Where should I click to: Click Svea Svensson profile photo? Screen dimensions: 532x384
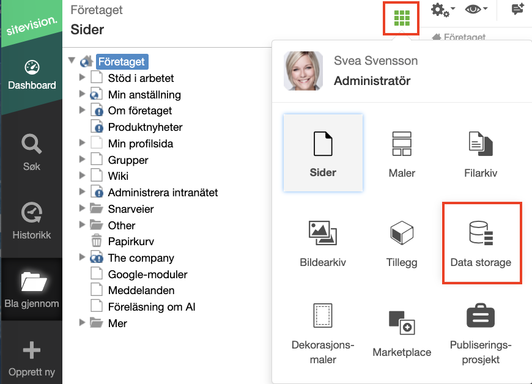point(303,71)
